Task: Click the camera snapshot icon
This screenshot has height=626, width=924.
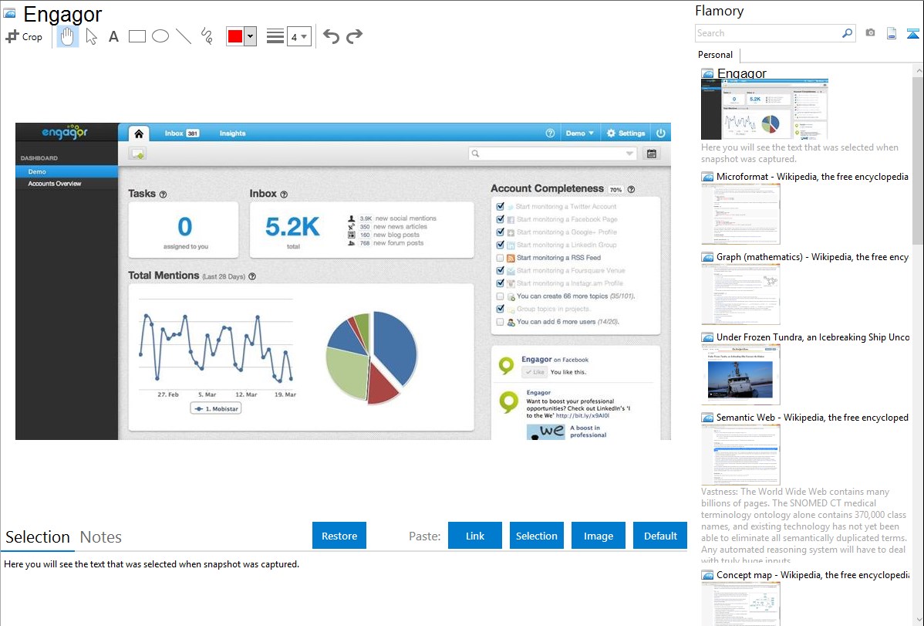Action: 870,33
